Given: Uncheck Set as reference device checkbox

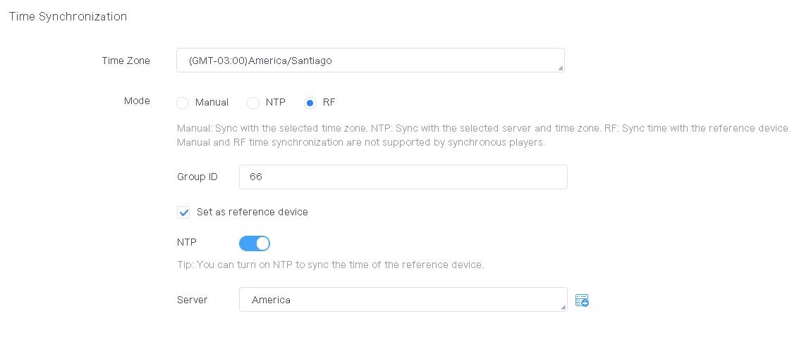Looking at the screenshot, I should [x=183, y=212].
